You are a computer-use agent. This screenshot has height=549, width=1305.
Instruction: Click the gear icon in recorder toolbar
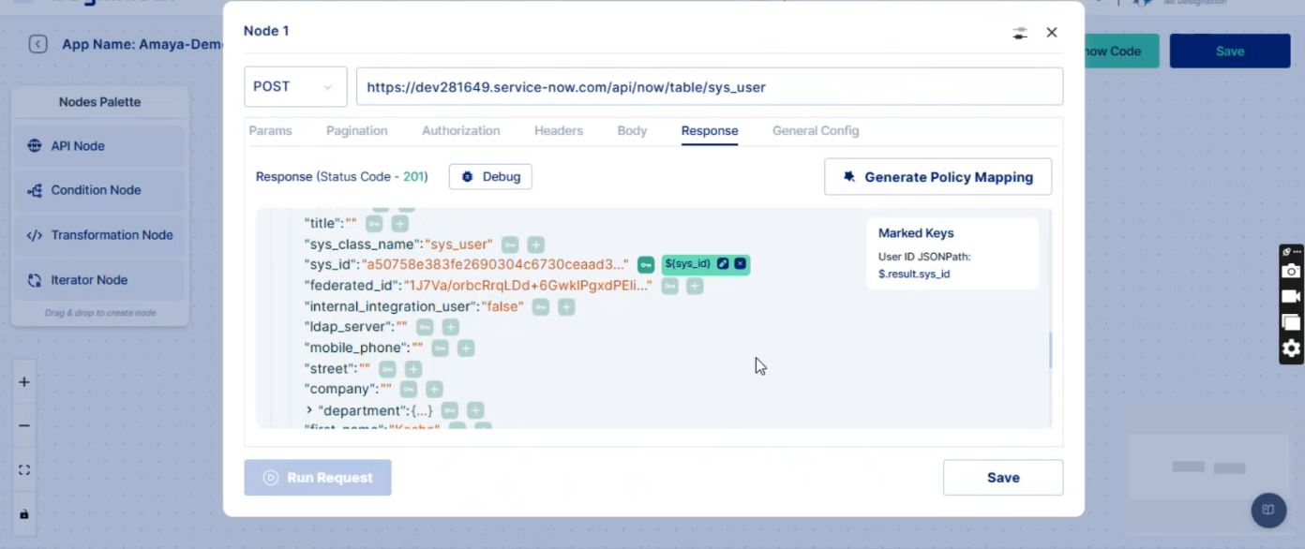pyautogui.click(x=1291, y=349)
